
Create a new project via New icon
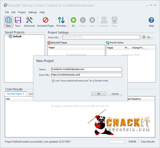9,22
